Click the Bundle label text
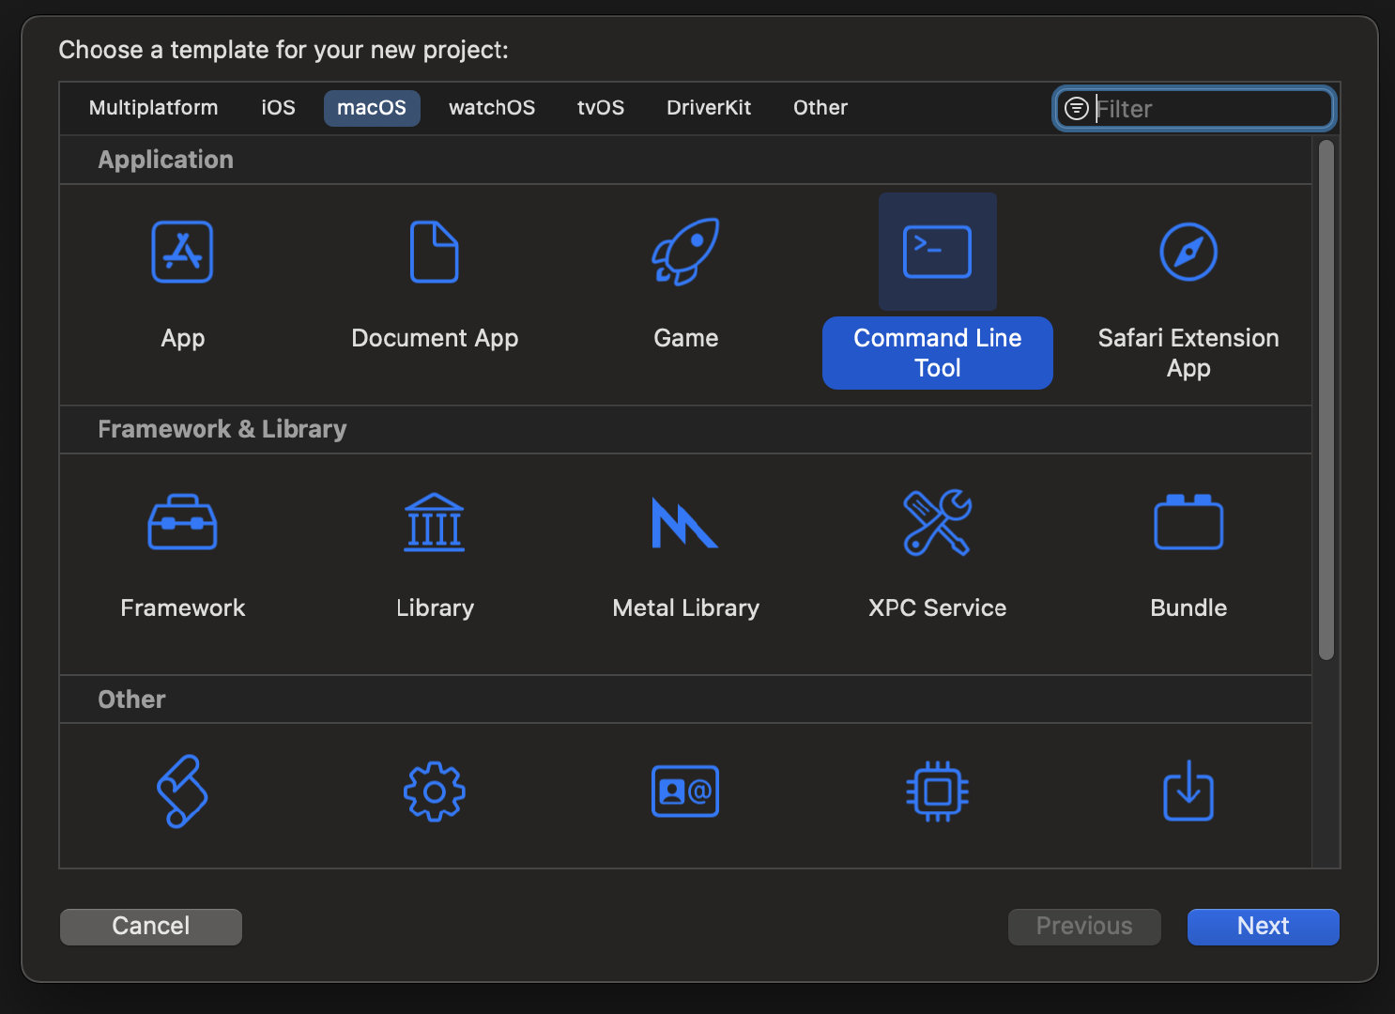The height and width of the screenshot is (1014, 1395). (1188, 608)
